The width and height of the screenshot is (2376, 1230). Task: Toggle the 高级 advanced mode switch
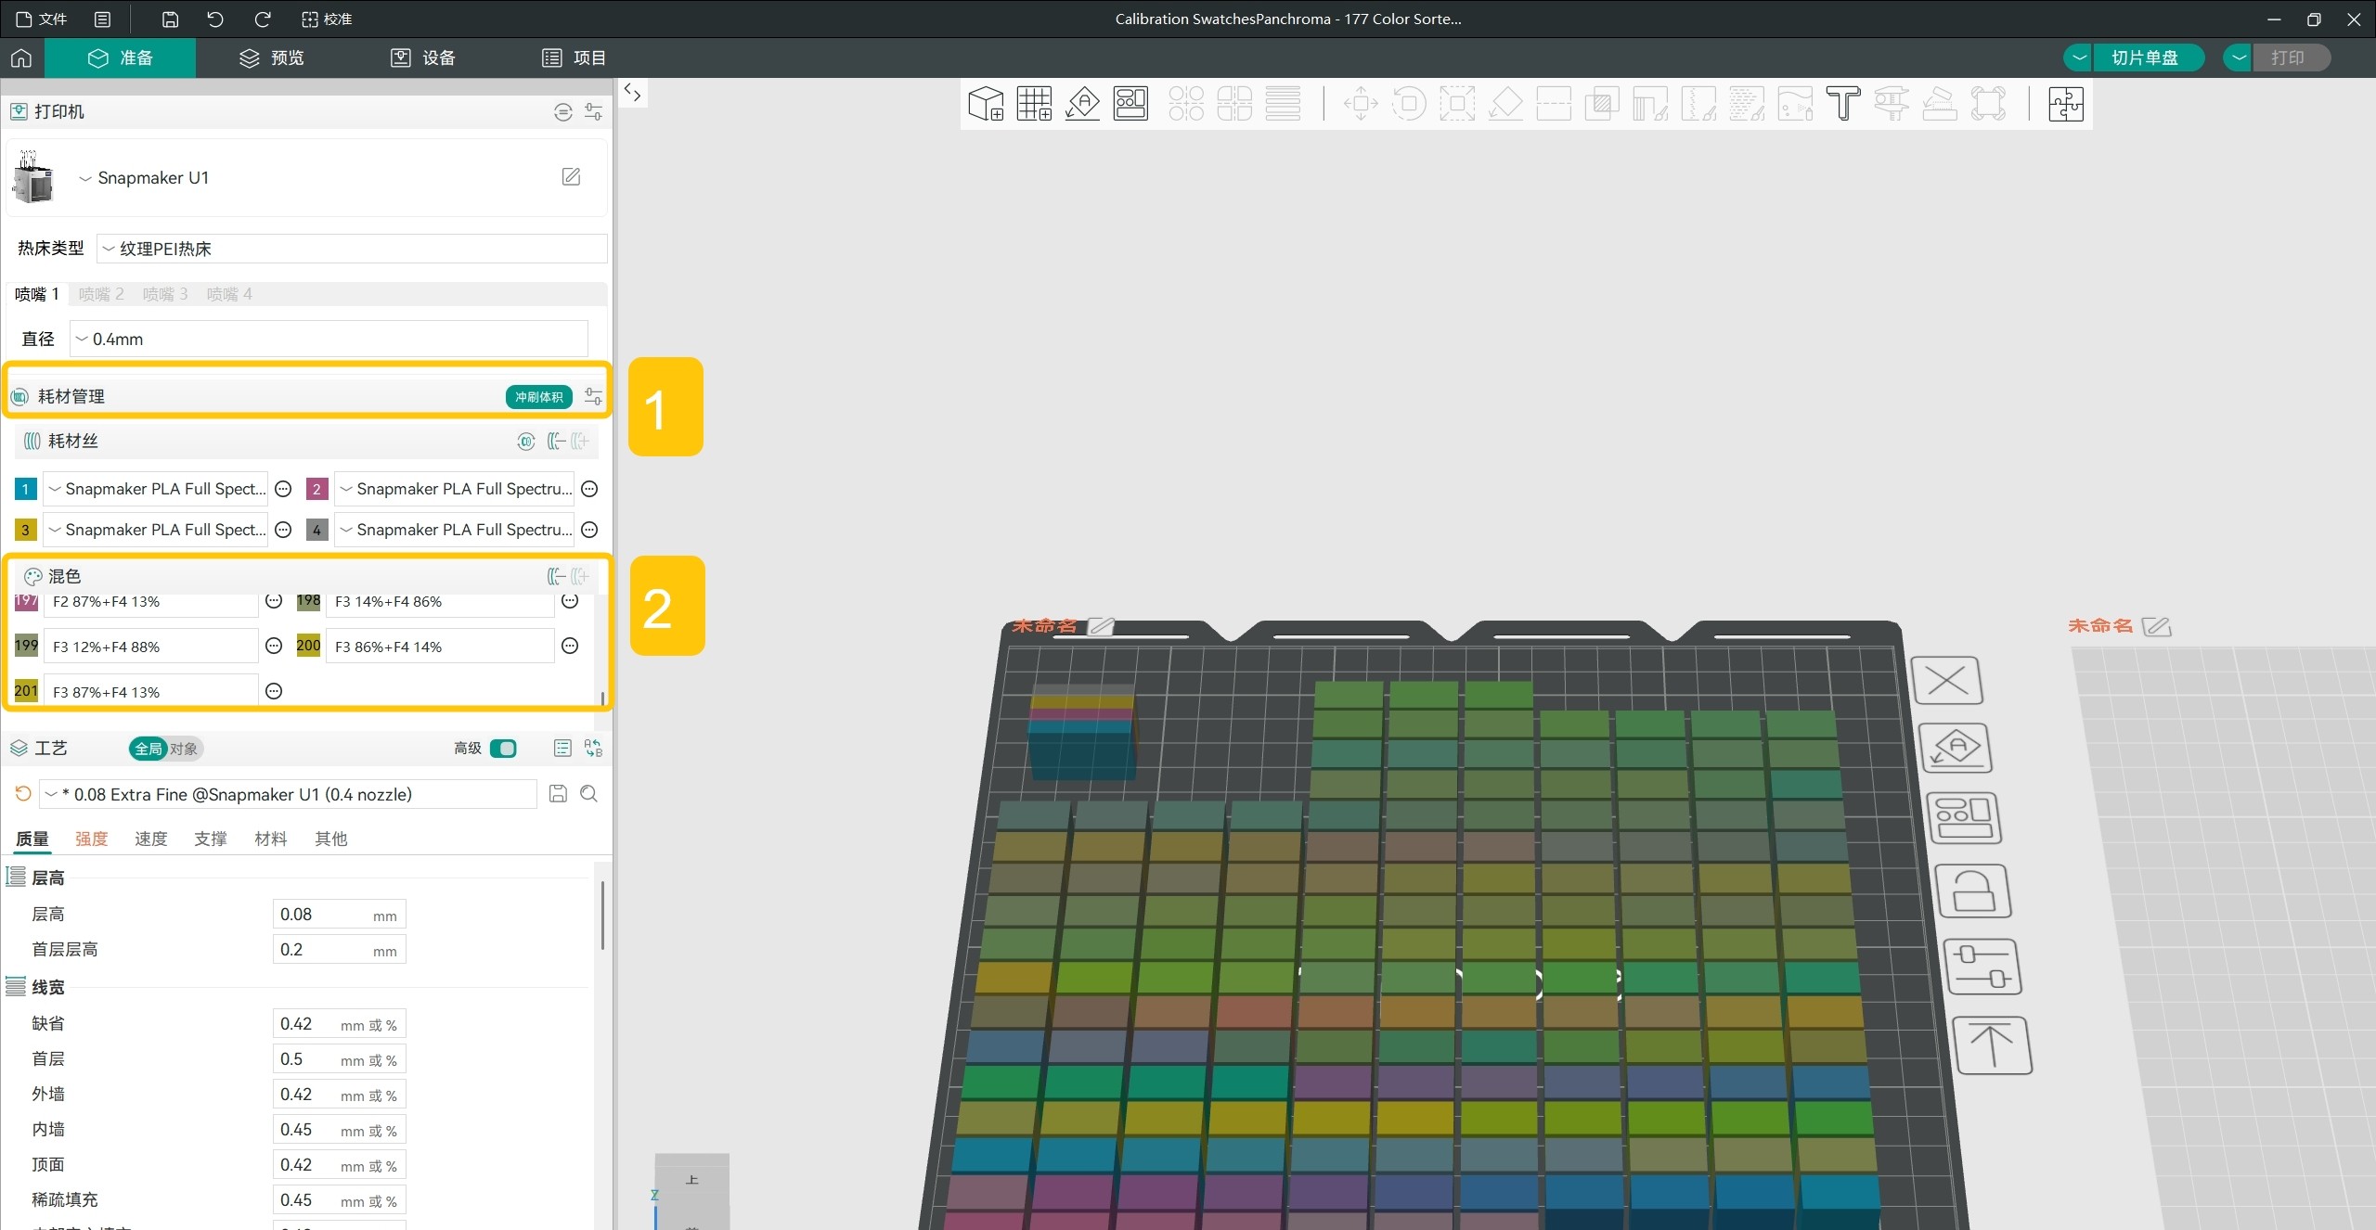[503, 748]
